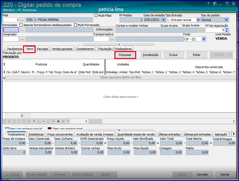Image resolution: width=239 pixels, height=181 pixels.
Task: Check Apenas fornecedores desbloqueados
Action: tap(21, 25)
